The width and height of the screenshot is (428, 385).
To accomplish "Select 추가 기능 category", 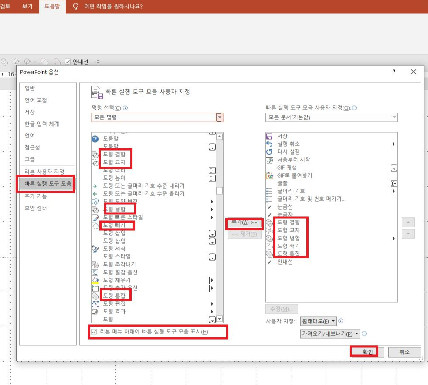I will pos(36,196).
